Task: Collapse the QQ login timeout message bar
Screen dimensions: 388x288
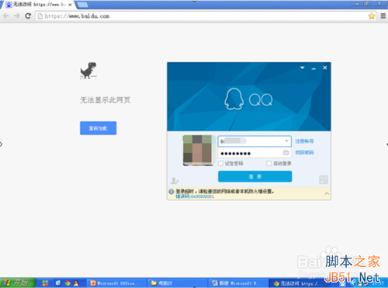Action: click(x=327, y=193)
